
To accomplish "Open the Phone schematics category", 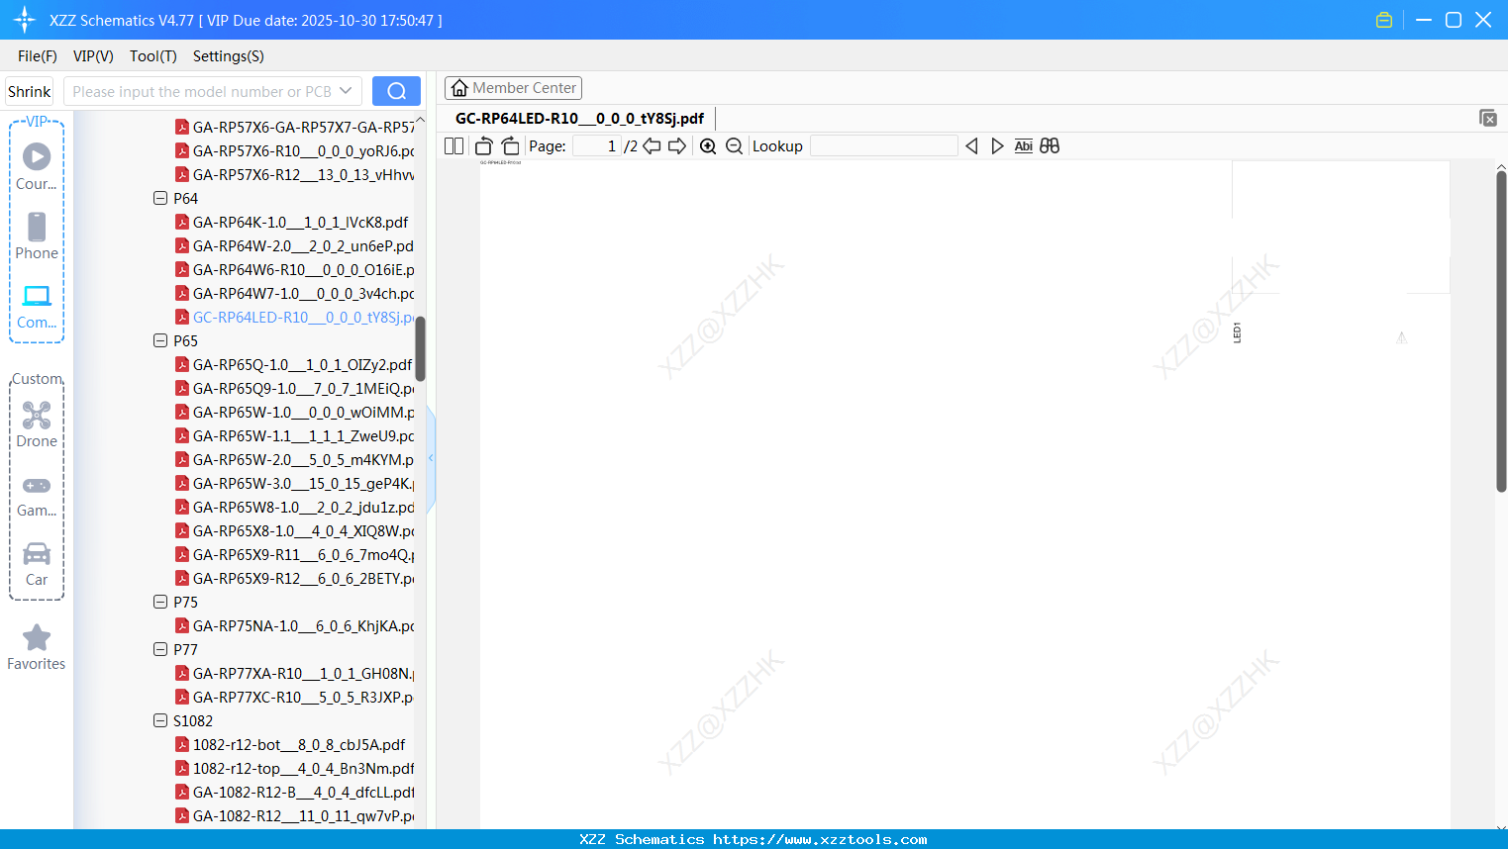I will point(37,236).
